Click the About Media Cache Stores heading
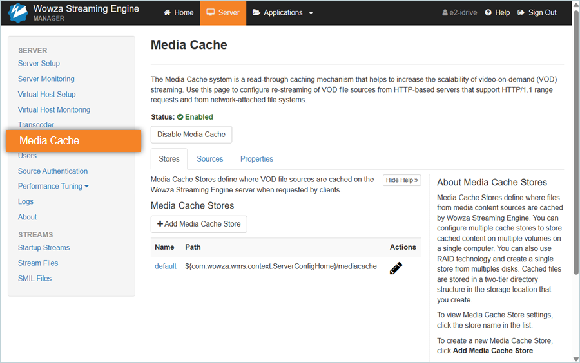Viewport: 580px width, 363px height. (492, 182)
